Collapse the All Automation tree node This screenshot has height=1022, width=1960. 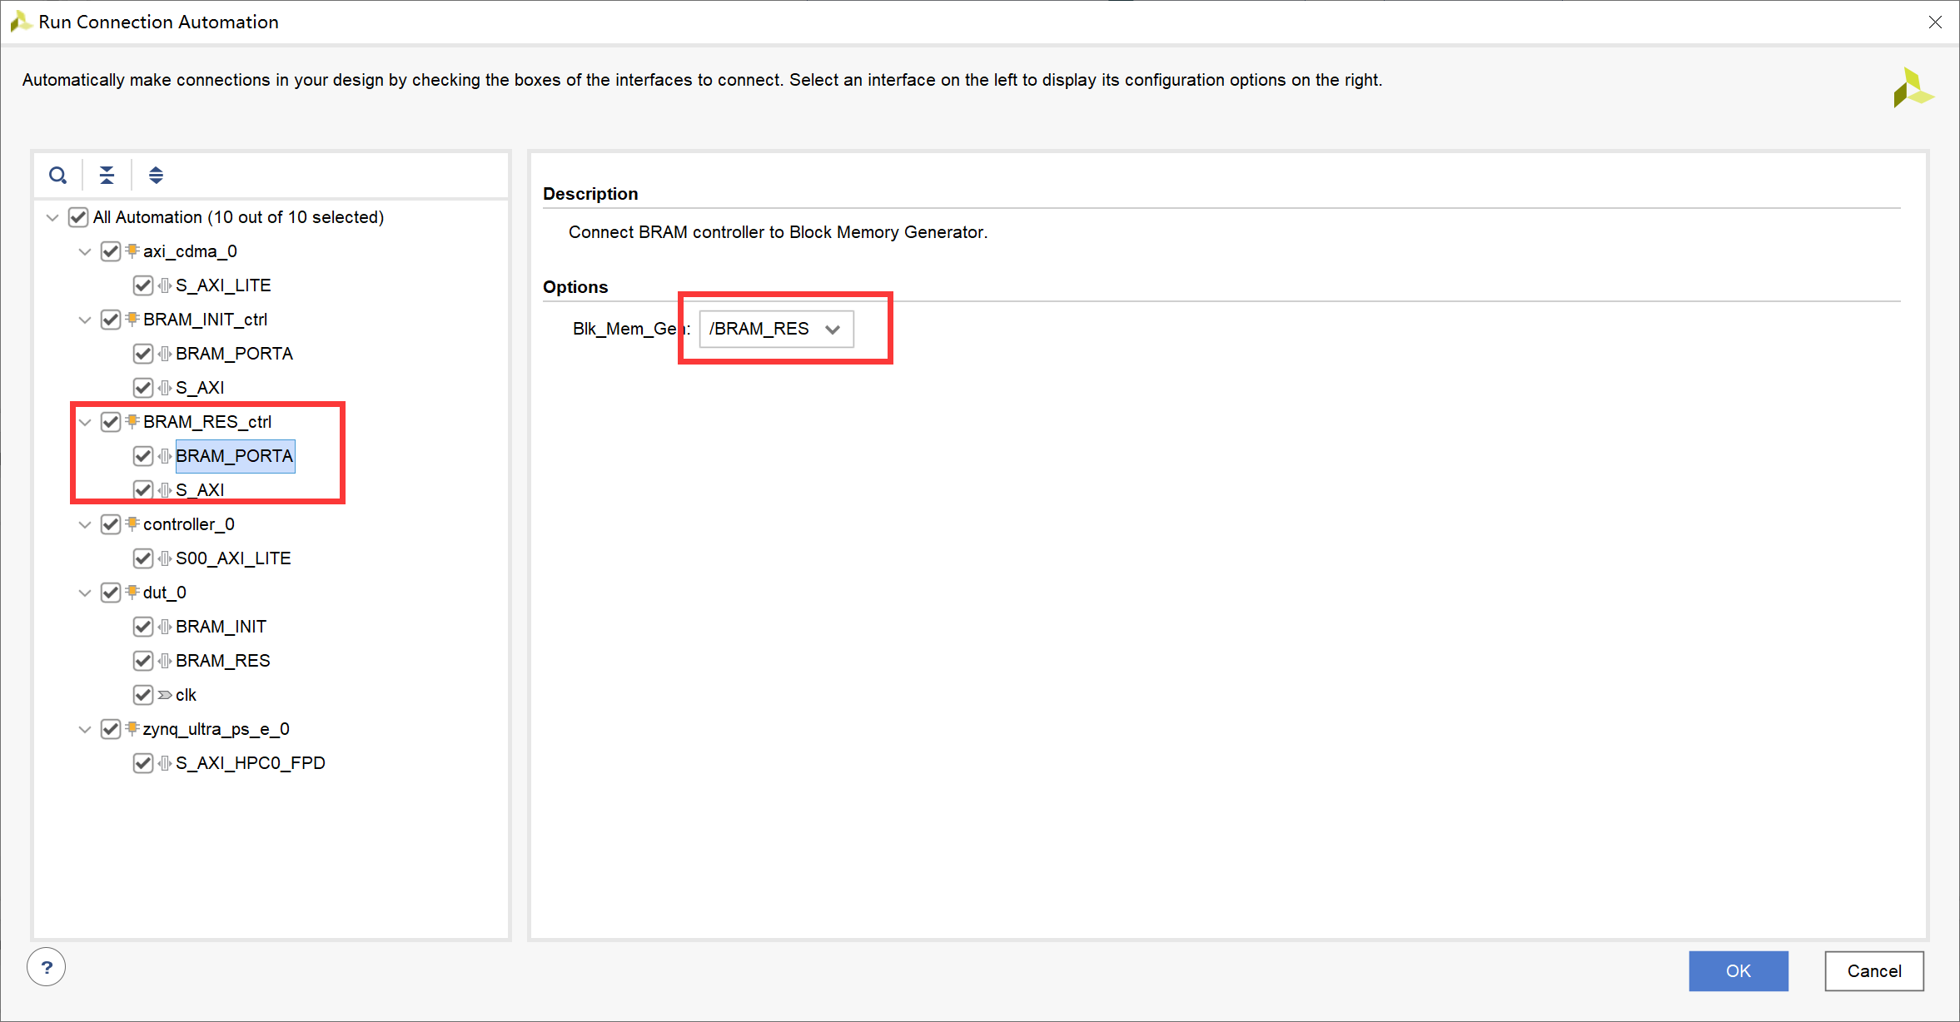pos(52,217)
